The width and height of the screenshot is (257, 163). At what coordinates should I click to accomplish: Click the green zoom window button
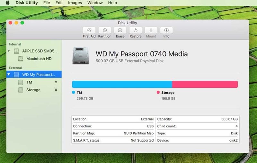pyautogui.click(x=22, y=23)
